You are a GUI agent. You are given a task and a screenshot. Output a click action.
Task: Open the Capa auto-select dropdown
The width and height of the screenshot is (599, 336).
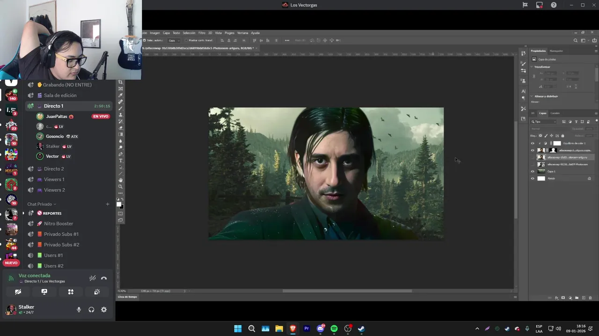click(174, 41)
